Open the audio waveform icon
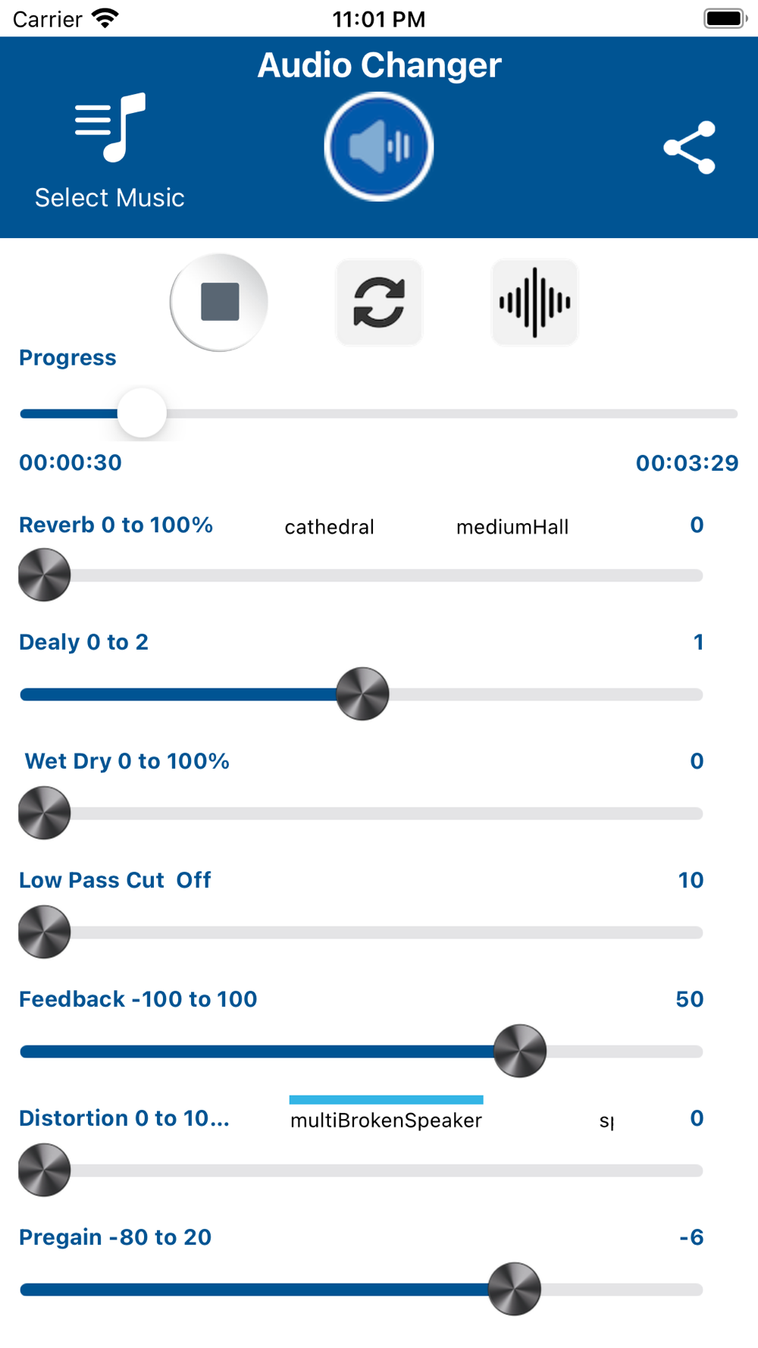The image size is (758, 1348). 534,302
